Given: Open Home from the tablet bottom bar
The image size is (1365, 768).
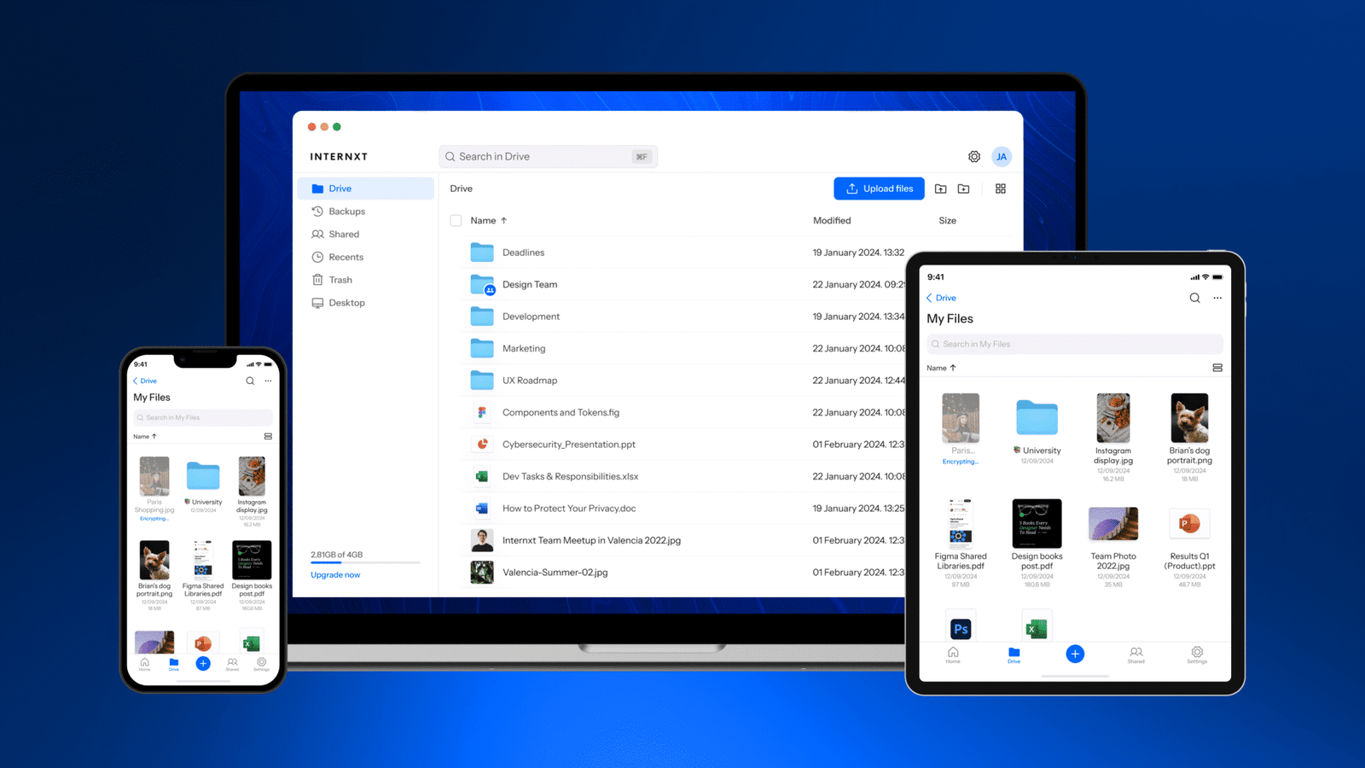Looking at the screenshot, I should 952,654.
